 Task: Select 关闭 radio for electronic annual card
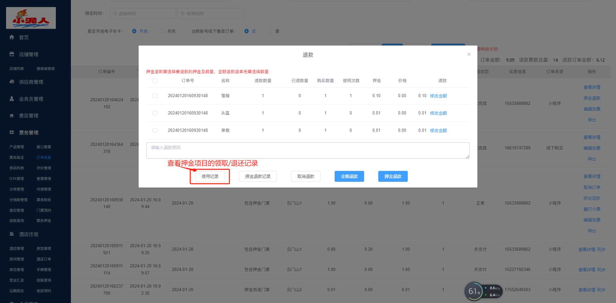[x=162, y=31]
